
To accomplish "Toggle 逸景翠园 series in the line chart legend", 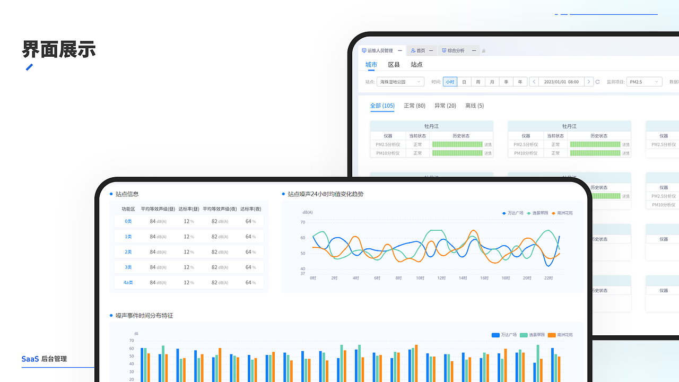I will (537, 213).
